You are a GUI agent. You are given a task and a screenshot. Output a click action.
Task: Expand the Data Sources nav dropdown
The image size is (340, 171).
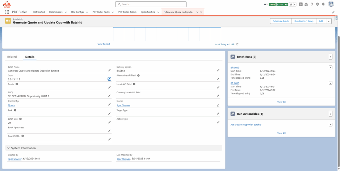tap(66, 12)
